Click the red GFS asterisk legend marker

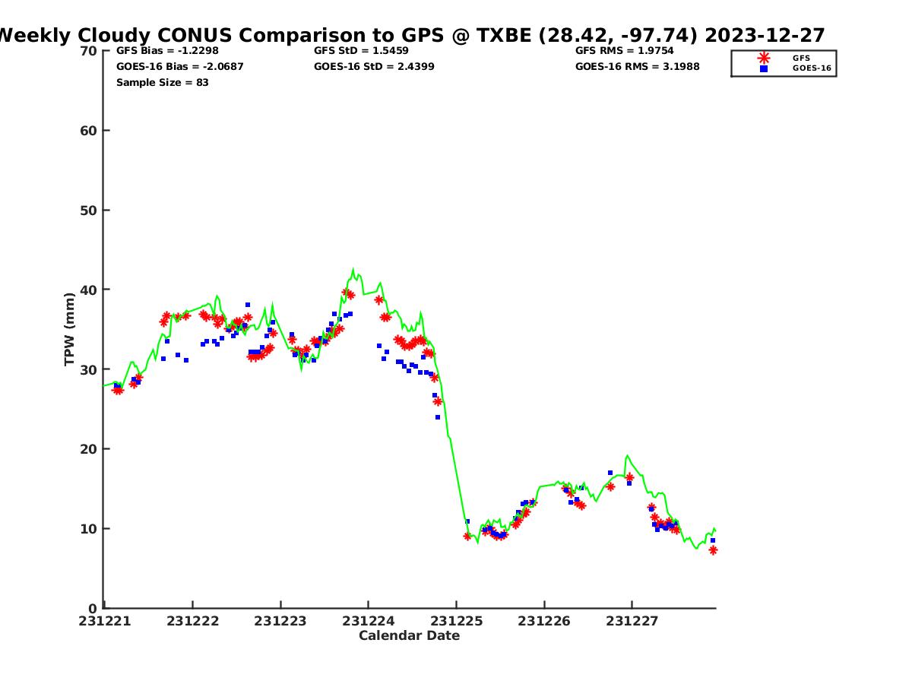tap(764, 58)
